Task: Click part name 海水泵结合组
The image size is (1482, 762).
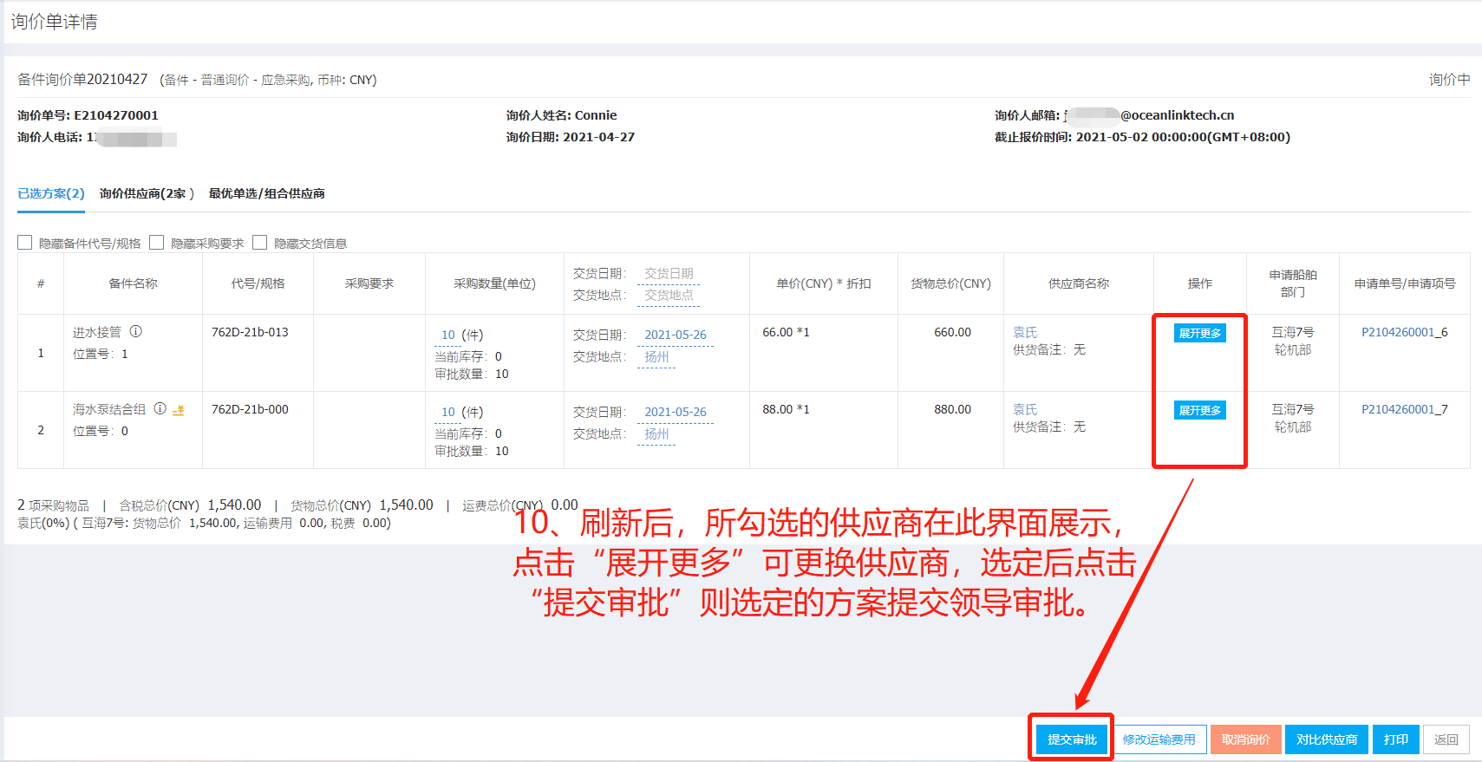Action: (109, 409)
